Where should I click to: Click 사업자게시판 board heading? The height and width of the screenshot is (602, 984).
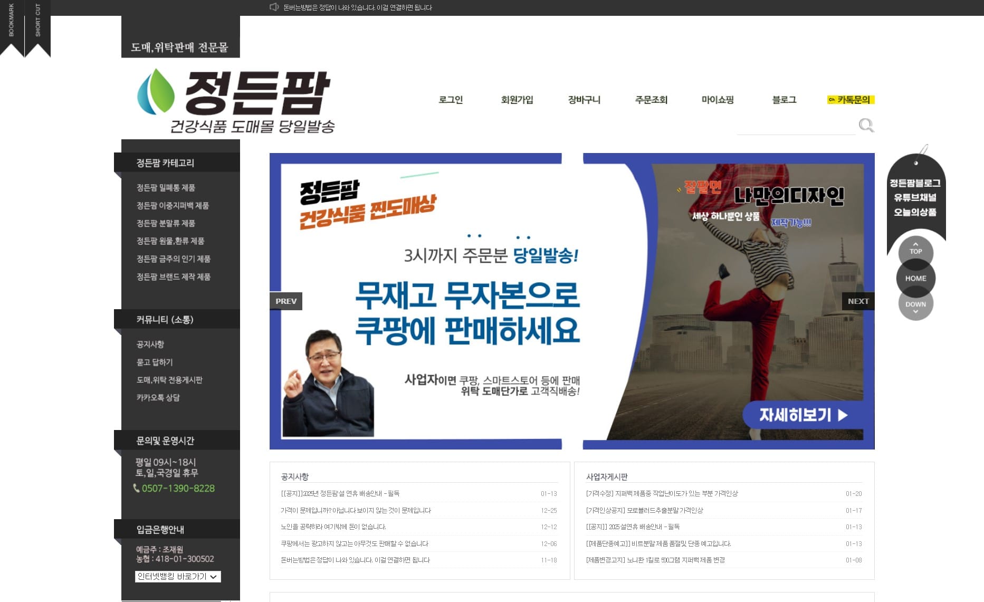point(607,476)
